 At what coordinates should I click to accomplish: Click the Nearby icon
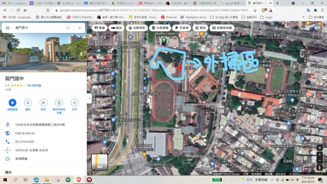pyautogui.click(x=43, y=103)
